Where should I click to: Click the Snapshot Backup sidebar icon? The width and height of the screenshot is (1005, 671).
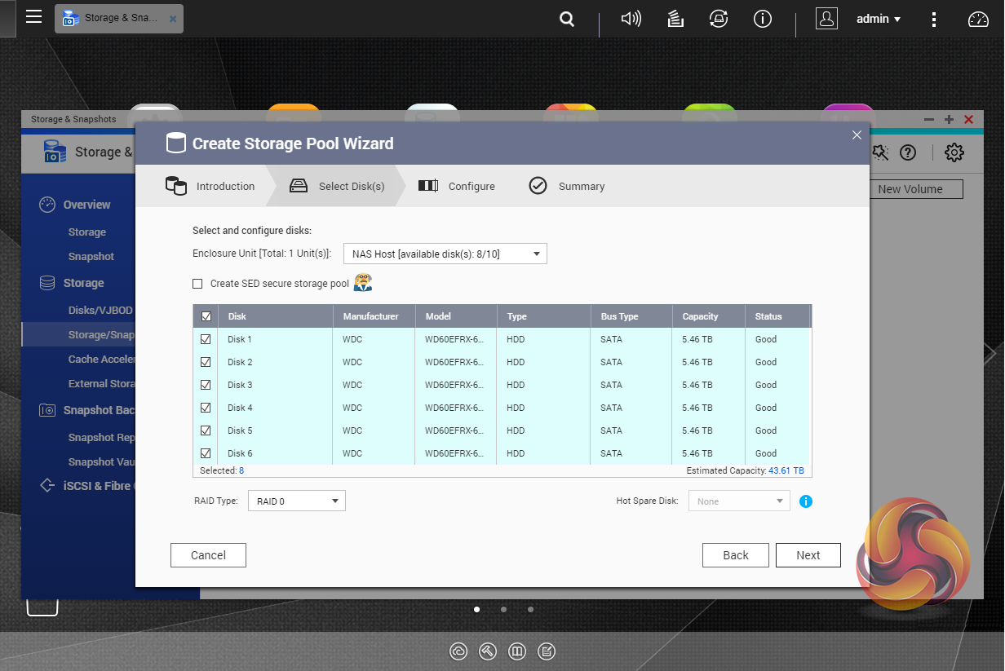pyautogui.click(x=47, y=410)
